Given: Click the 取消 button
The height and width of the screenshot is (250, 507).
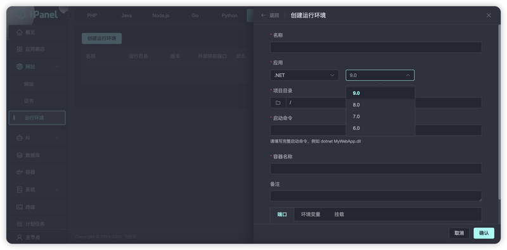Looking at the screenshot, I should 459,233.
